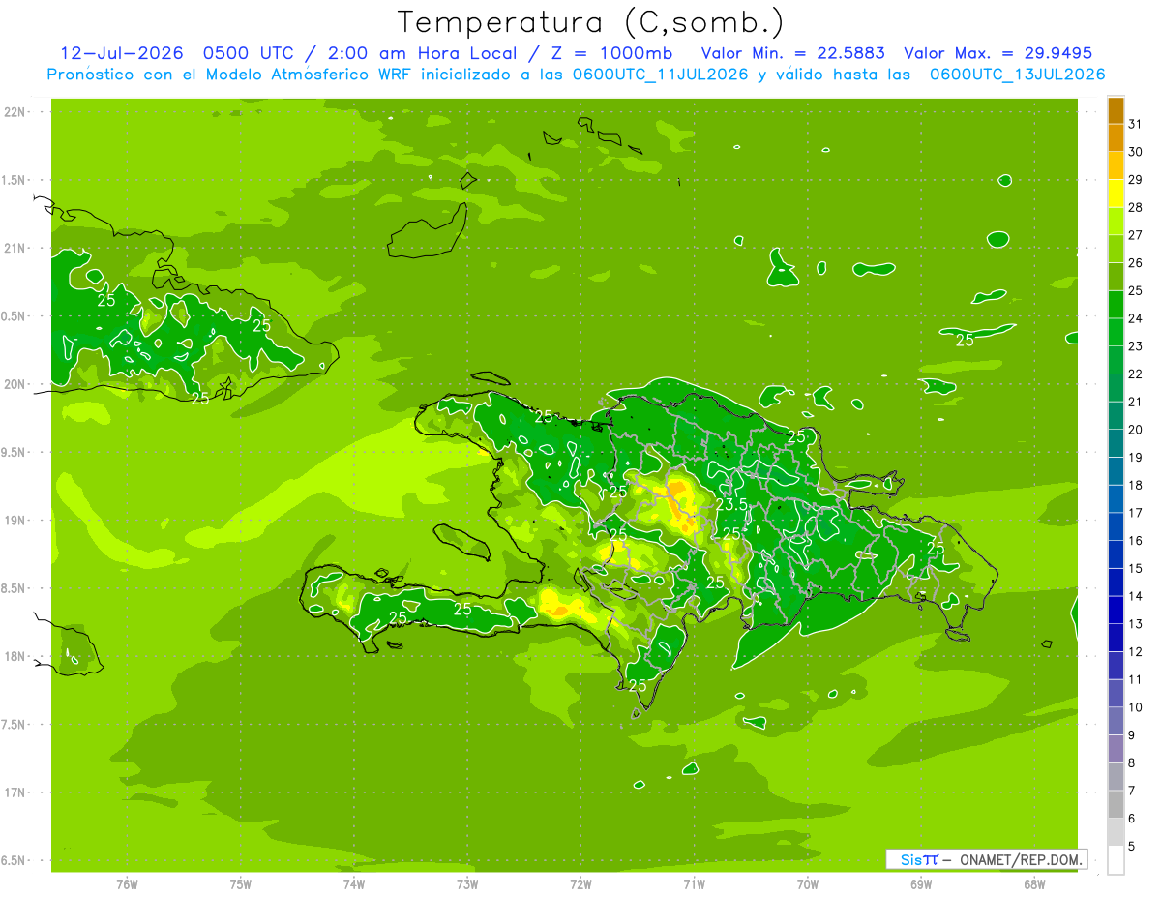Click the green legend swatch between 24 and 25
This screenshot has height=897, width=1161.
pos(1116,304)
